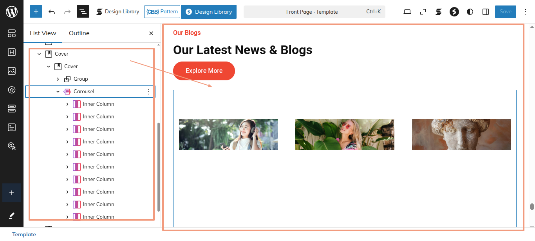Click the Explore More button

pyautogui.click(x=204, y=71)
